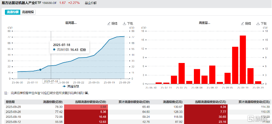Click the 报告期 column header
Screen dimensions: 272x124
coord(10,102)
